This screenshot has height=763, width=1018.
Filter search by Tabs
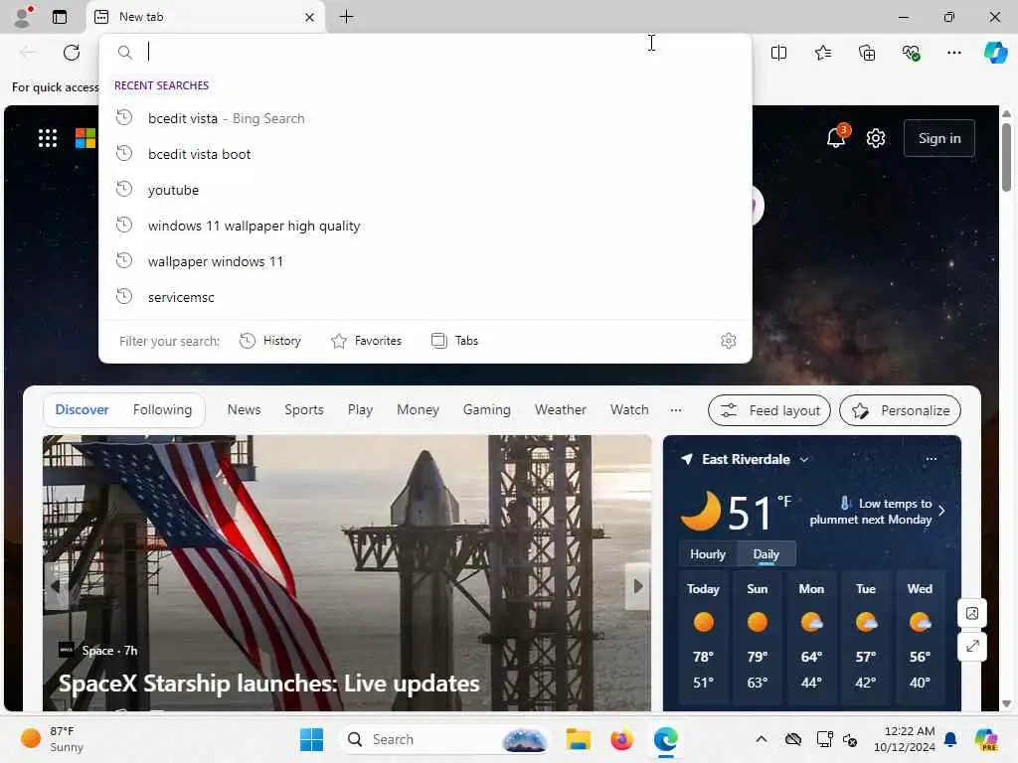pos(454,341)
